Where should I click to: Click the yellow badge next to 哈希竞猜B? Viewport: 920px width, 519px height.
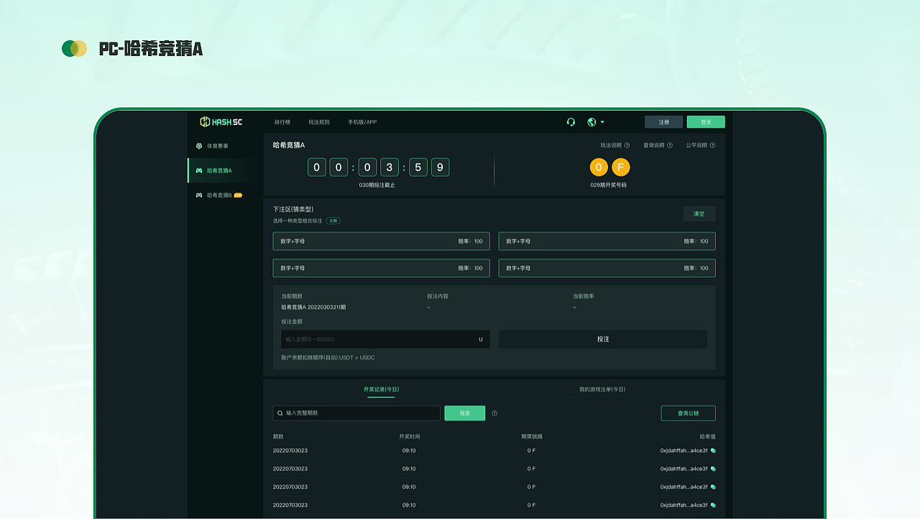(x=238, y=195)
